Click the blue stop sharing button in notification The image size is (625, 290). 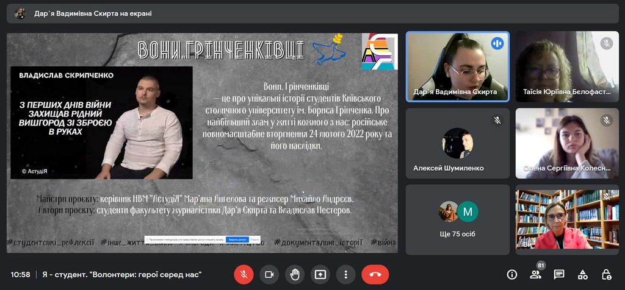click(237, 239)
